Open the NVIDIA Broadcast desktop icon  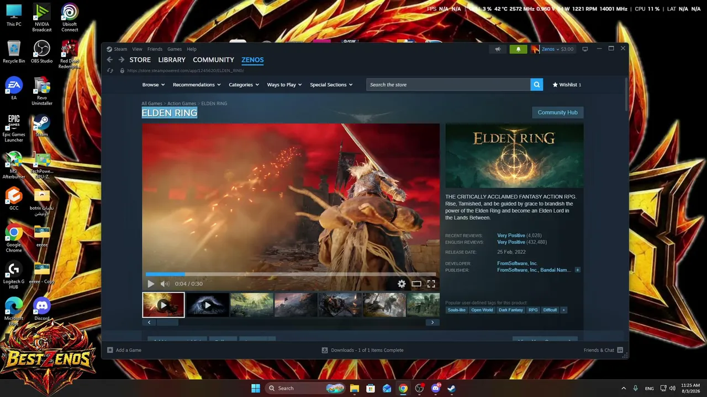42,18
